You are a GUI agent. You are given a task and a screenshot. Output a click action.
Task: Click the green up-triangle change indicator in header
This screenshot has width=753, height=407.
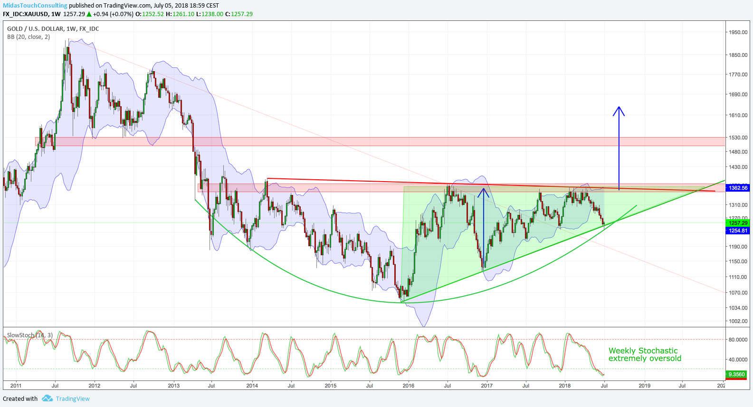point(89,14)
